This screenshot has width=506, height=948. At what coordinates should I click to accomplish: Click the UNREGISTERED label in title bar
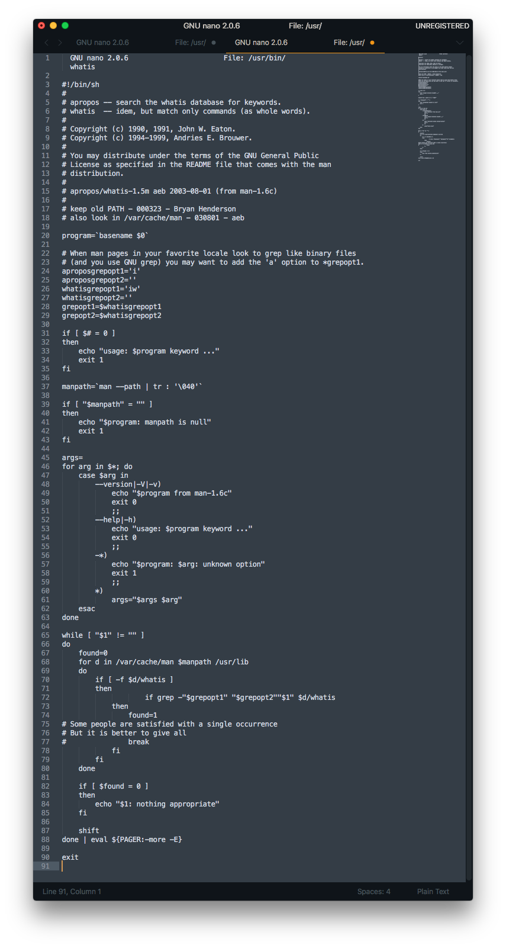442,26
